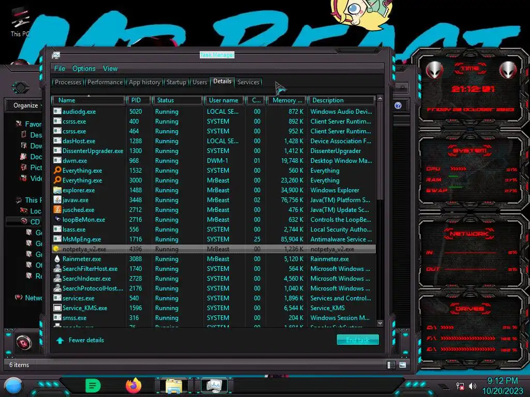
Task: Click the jusched.exe Java update icon
Action: [x=57, y=210]
